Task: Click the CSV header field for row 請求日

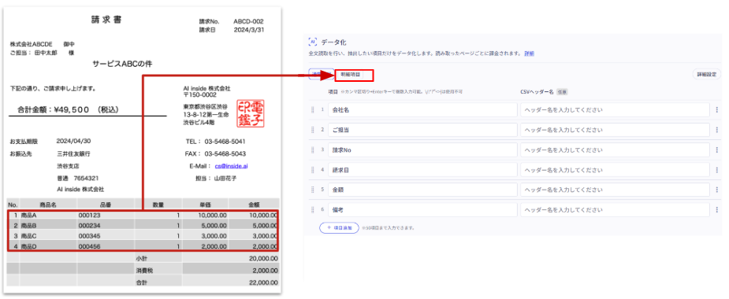Action: (616, 170)
